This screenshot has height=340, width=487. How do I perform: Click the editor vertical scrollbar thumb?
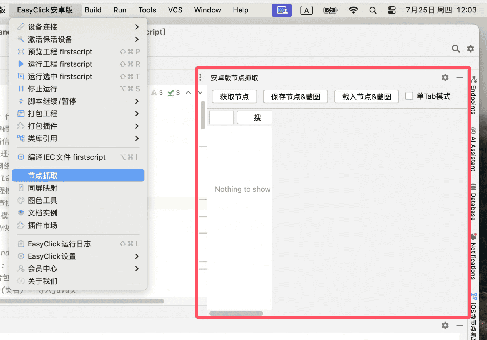pyautogui.click(x=203, y=115)
